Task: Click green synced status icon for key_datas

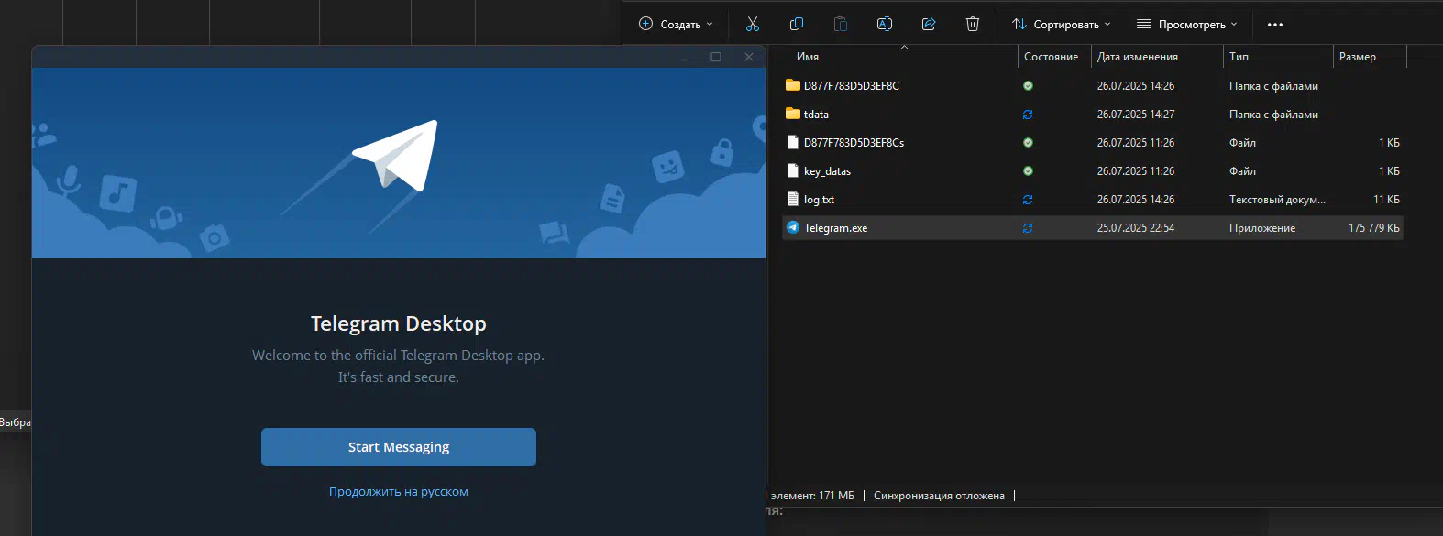Action: [1028, 171]
